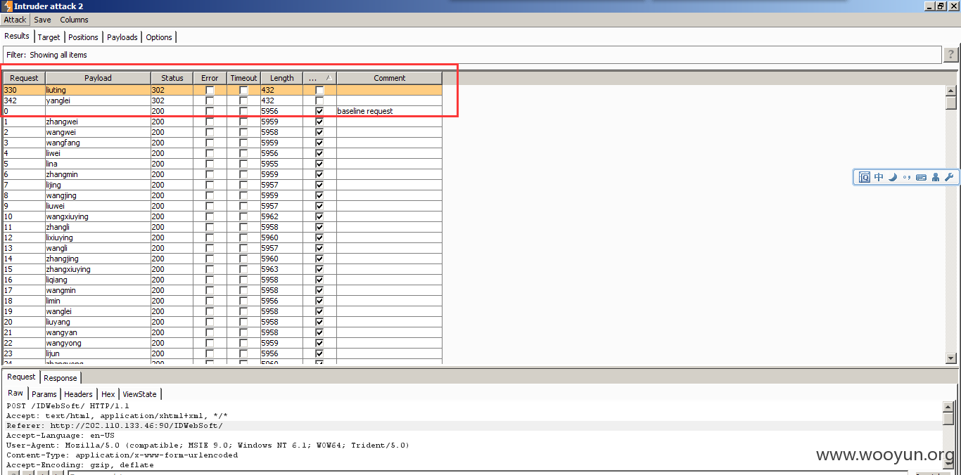This screenshot has width=961, height=475.
Task: Click the POST /IDWebSoft/ request line
Action: click(x=68, y=406)
